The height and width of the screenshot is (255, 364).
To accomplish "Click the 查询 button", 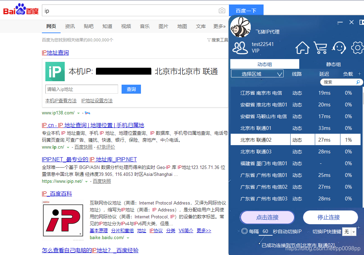I will click(131, 89).
